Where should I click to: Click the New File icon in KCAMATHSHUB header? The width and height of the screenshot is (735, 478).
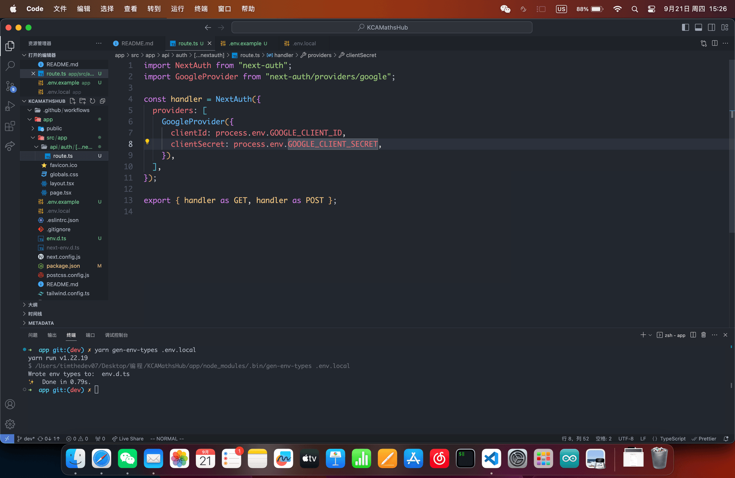tap(72, 101)
